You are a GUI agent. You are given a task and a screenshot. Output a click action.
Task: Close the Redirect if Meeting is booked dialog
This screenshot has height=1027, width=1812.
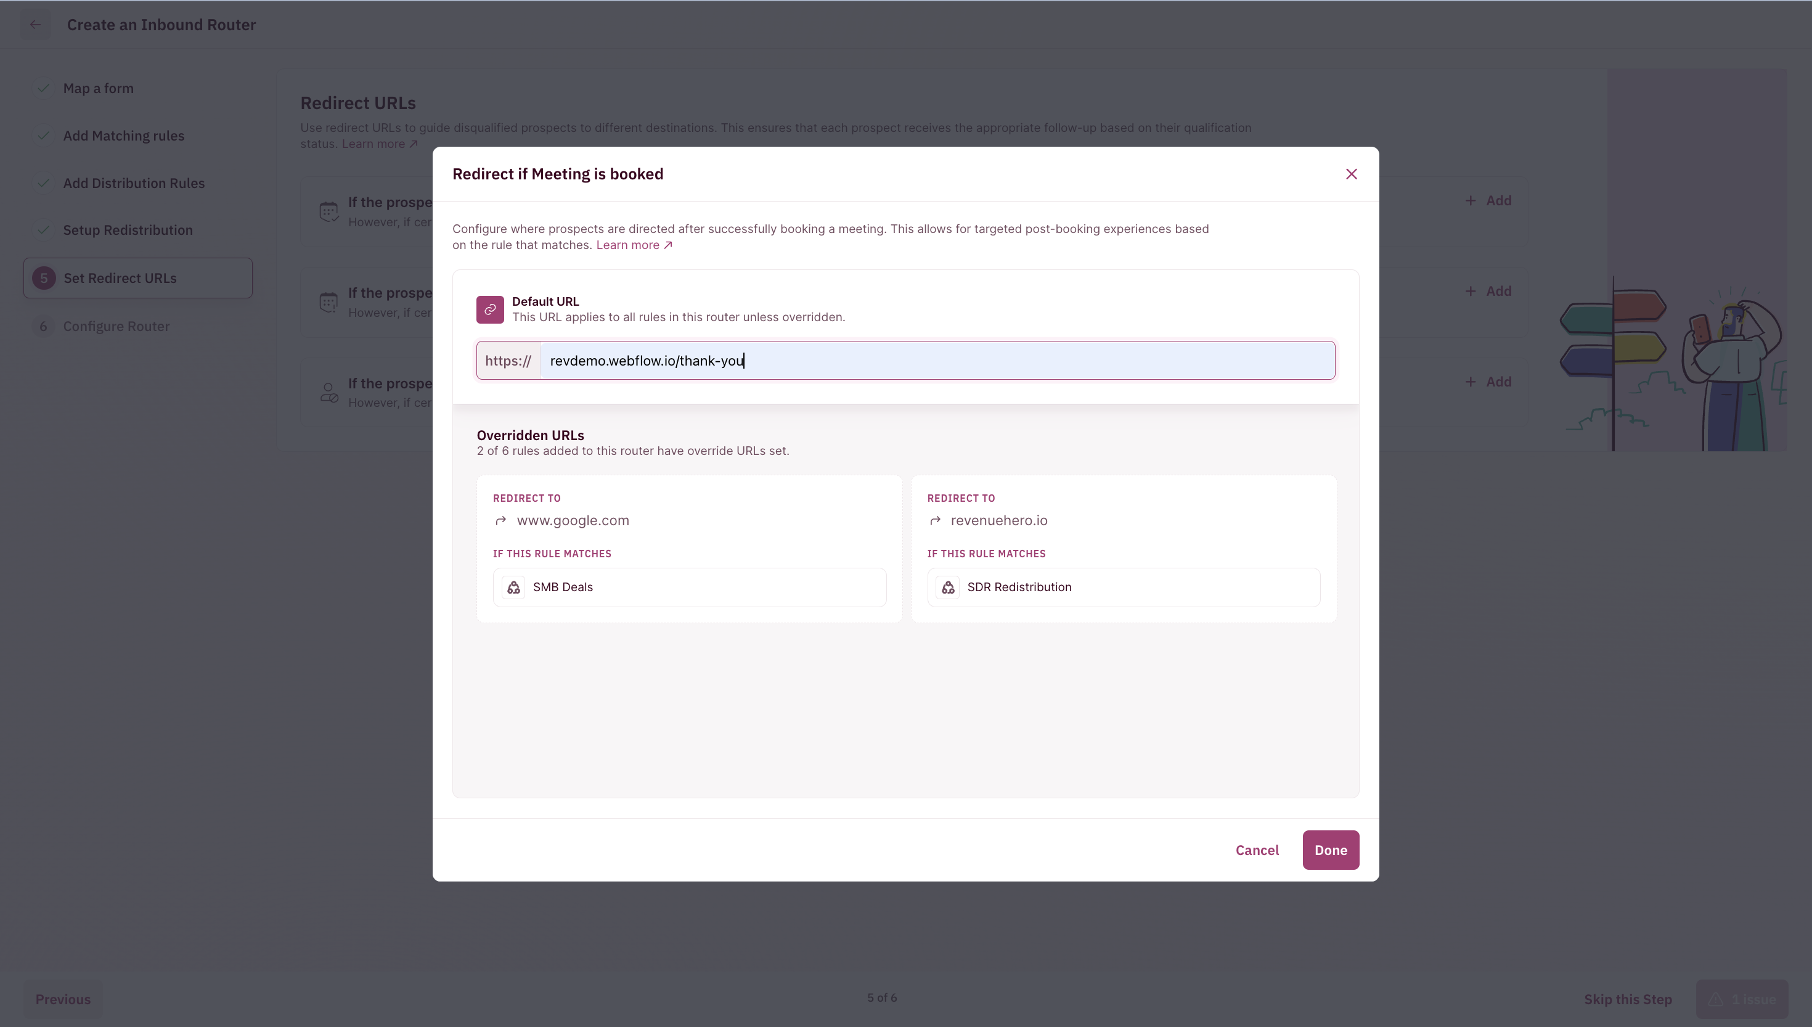click(x=1351, y=174)
